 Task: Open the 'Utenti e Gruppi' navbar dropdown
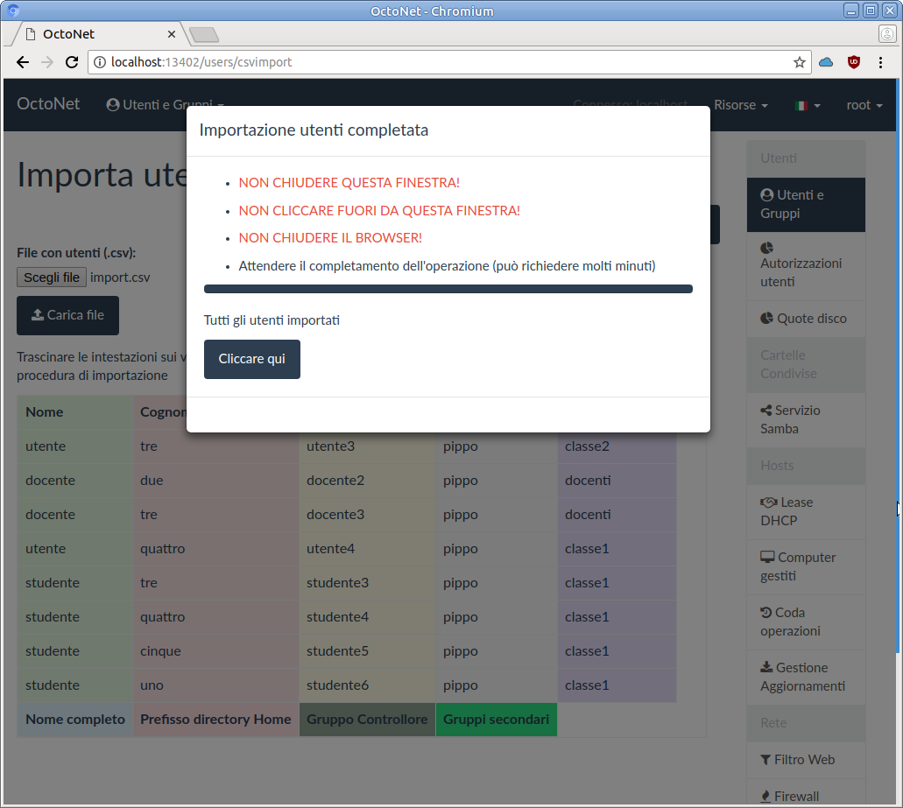coord(166,105)
